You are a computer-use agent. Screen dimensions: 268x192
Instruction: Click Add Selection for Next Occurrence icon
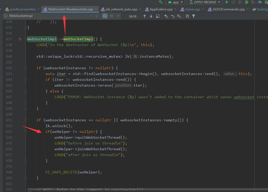pyautogui.click(x=166, y=16)
